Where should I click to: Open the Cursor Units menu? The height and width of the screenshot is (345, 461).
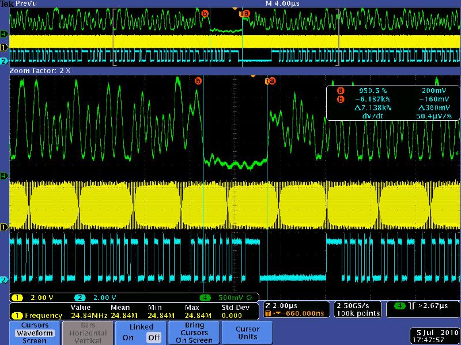click(x=248, y=333)
